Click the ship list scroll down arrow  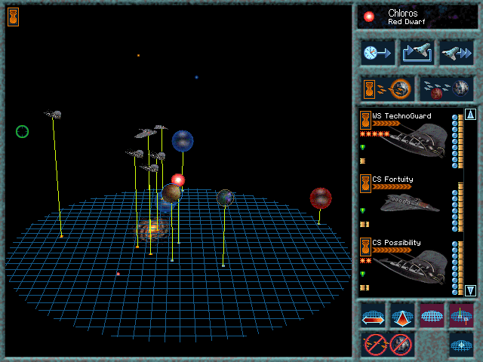[x=470, y=290]
